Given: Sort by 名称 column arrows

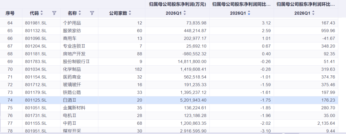Looking at the screenshot, I should coord(80,13).
